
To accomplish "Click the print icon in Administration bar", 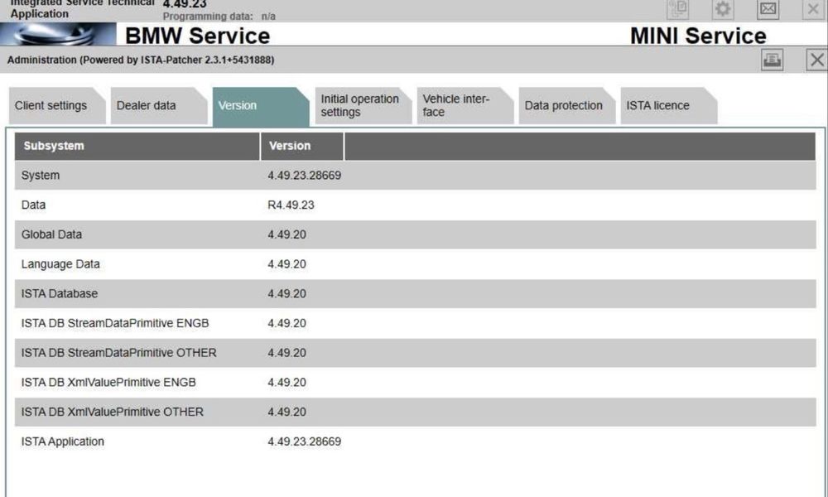I will click(772, 60).
